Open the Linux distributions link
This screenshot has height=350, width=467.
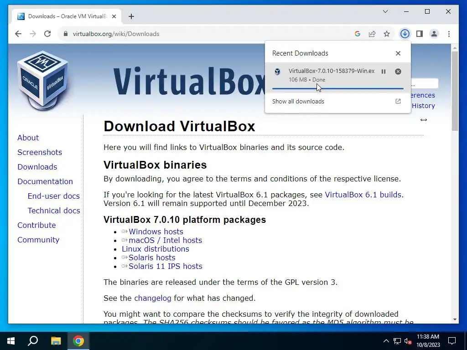pos(156,249)
